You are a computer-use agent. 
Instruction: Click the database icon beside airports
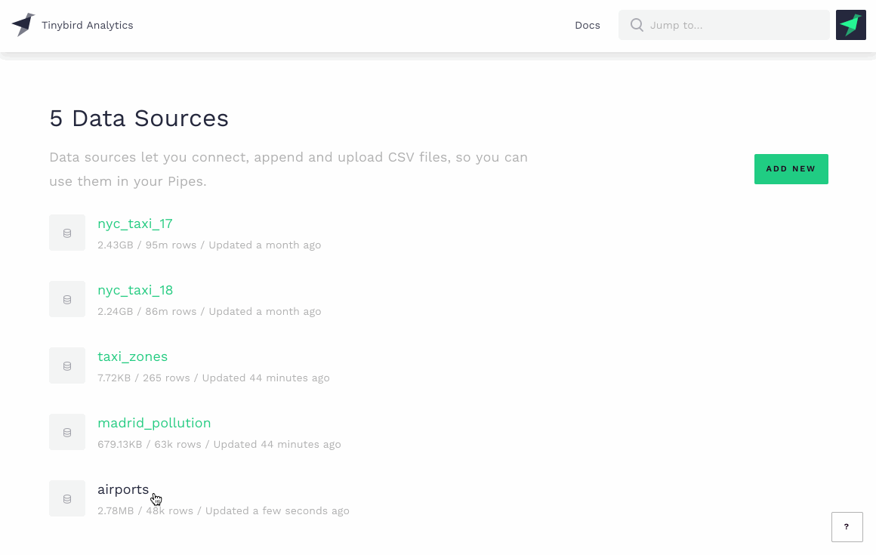click(67, 498)
